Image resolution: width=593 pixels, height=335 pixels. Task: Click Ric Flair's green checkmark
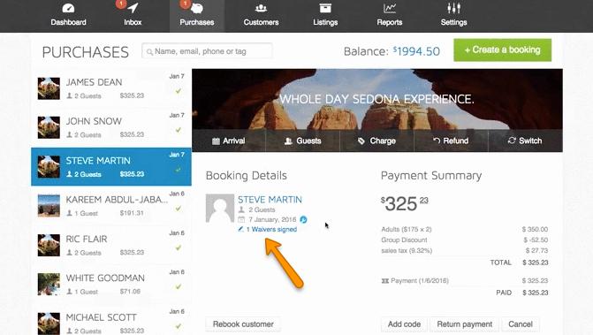pyautogui.click(x=179, y=248)
